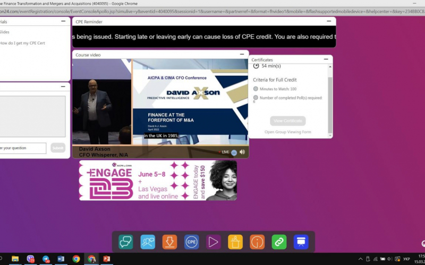Click the completed Polls required criteria circle
This screenshot has width=425, height=265.
tap(256, 98)
